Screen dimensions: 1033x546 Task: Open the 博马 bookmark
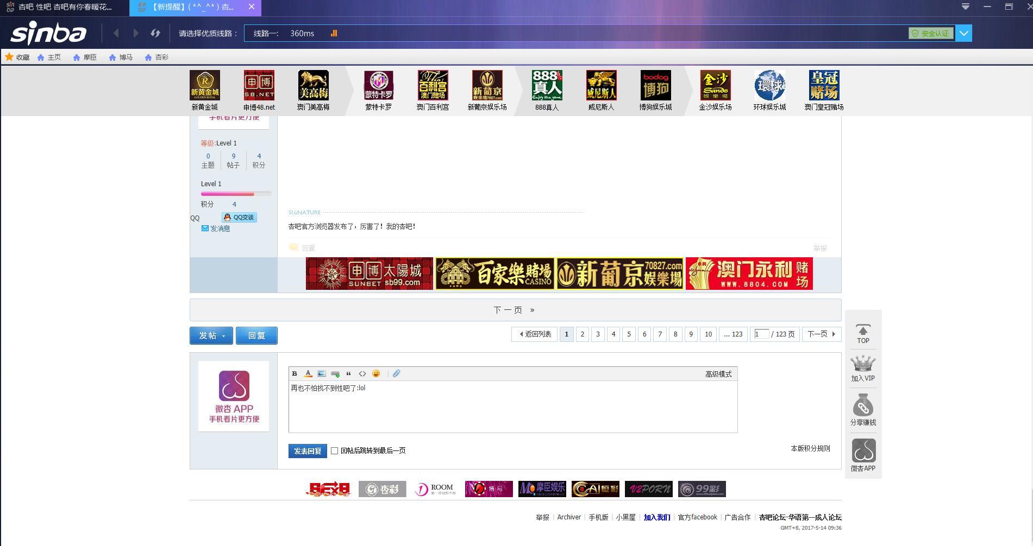tap(121, 57)
